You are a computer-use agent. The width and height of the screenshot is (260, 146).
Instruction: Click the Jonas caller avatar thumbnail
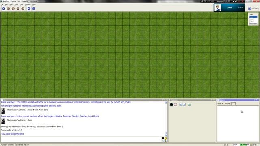click(x=218, y=8)
